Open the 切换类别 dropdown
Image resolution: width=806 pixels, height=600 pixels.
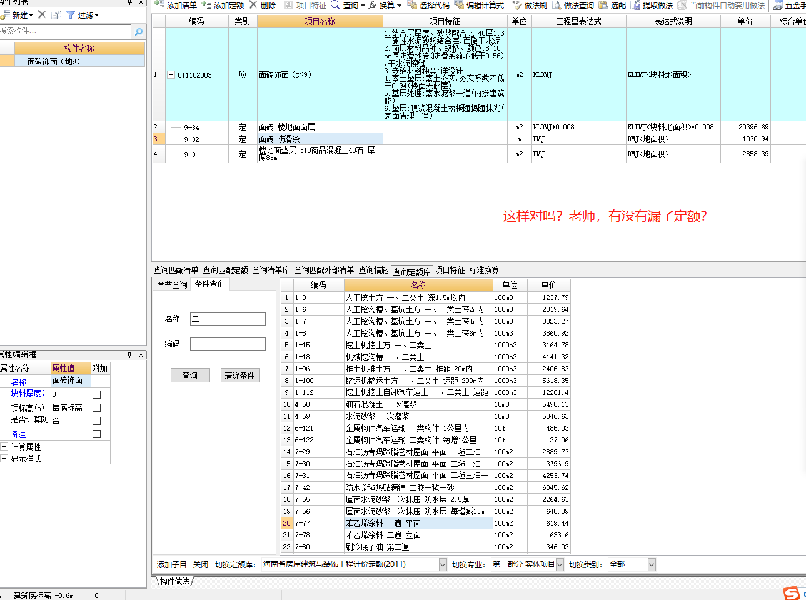[x=652, y=564]
